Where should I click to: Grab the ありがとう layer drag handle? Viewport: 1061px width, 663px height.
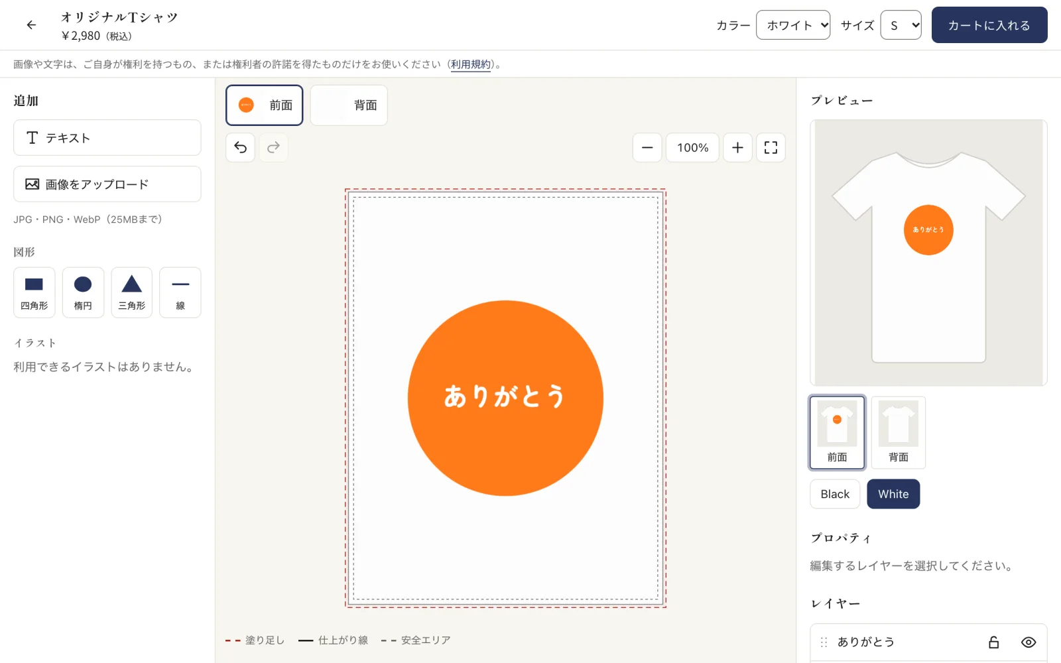point(824,642)
